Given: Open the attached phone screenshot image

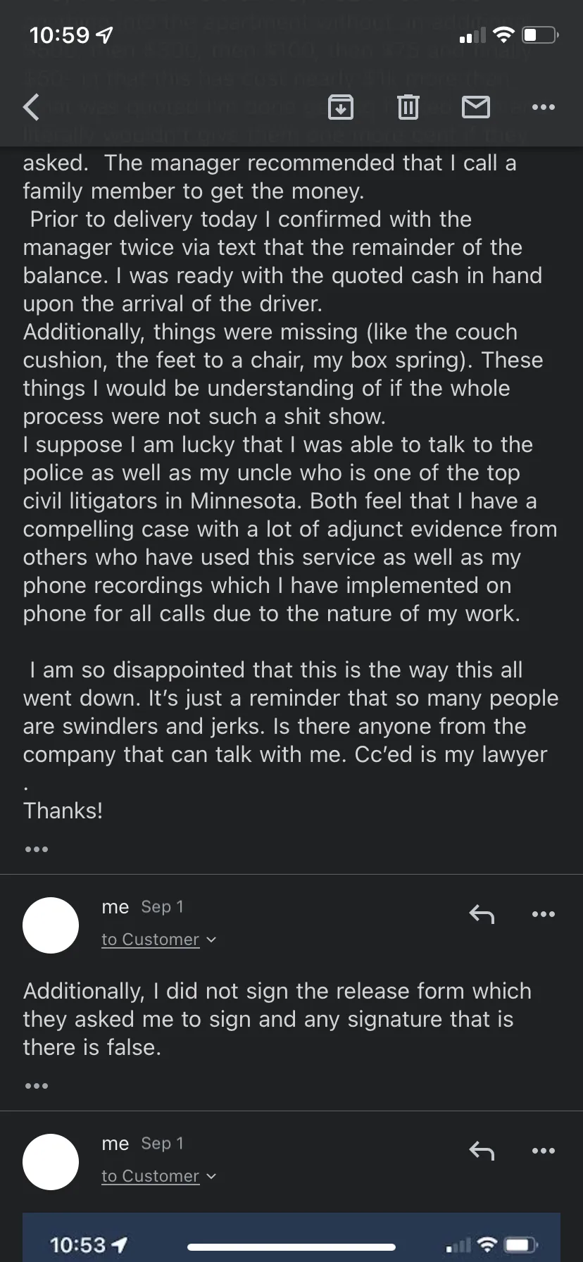Looking at the screenshot, I should click(291, 1238).
